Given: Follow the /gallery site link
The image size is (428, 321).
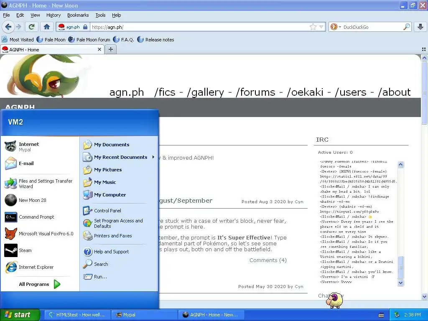Looking at the screenshot, I should (x=206, y=92).
